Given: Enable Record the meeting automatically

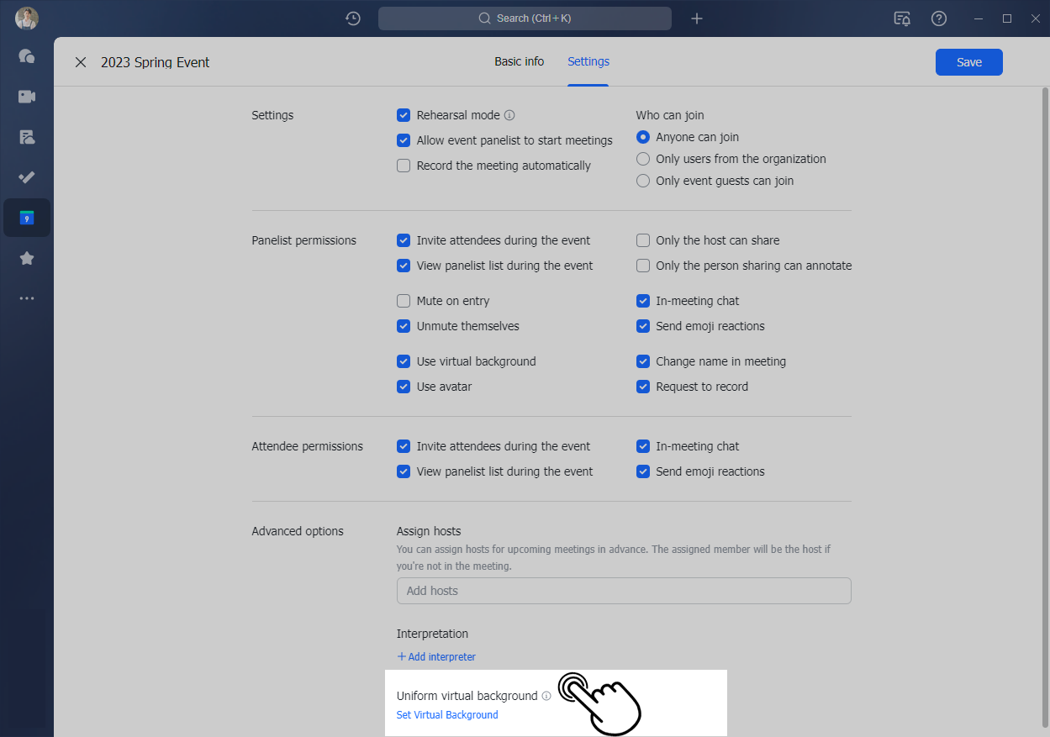Looking at the screenshot, I should coord(404,166).
